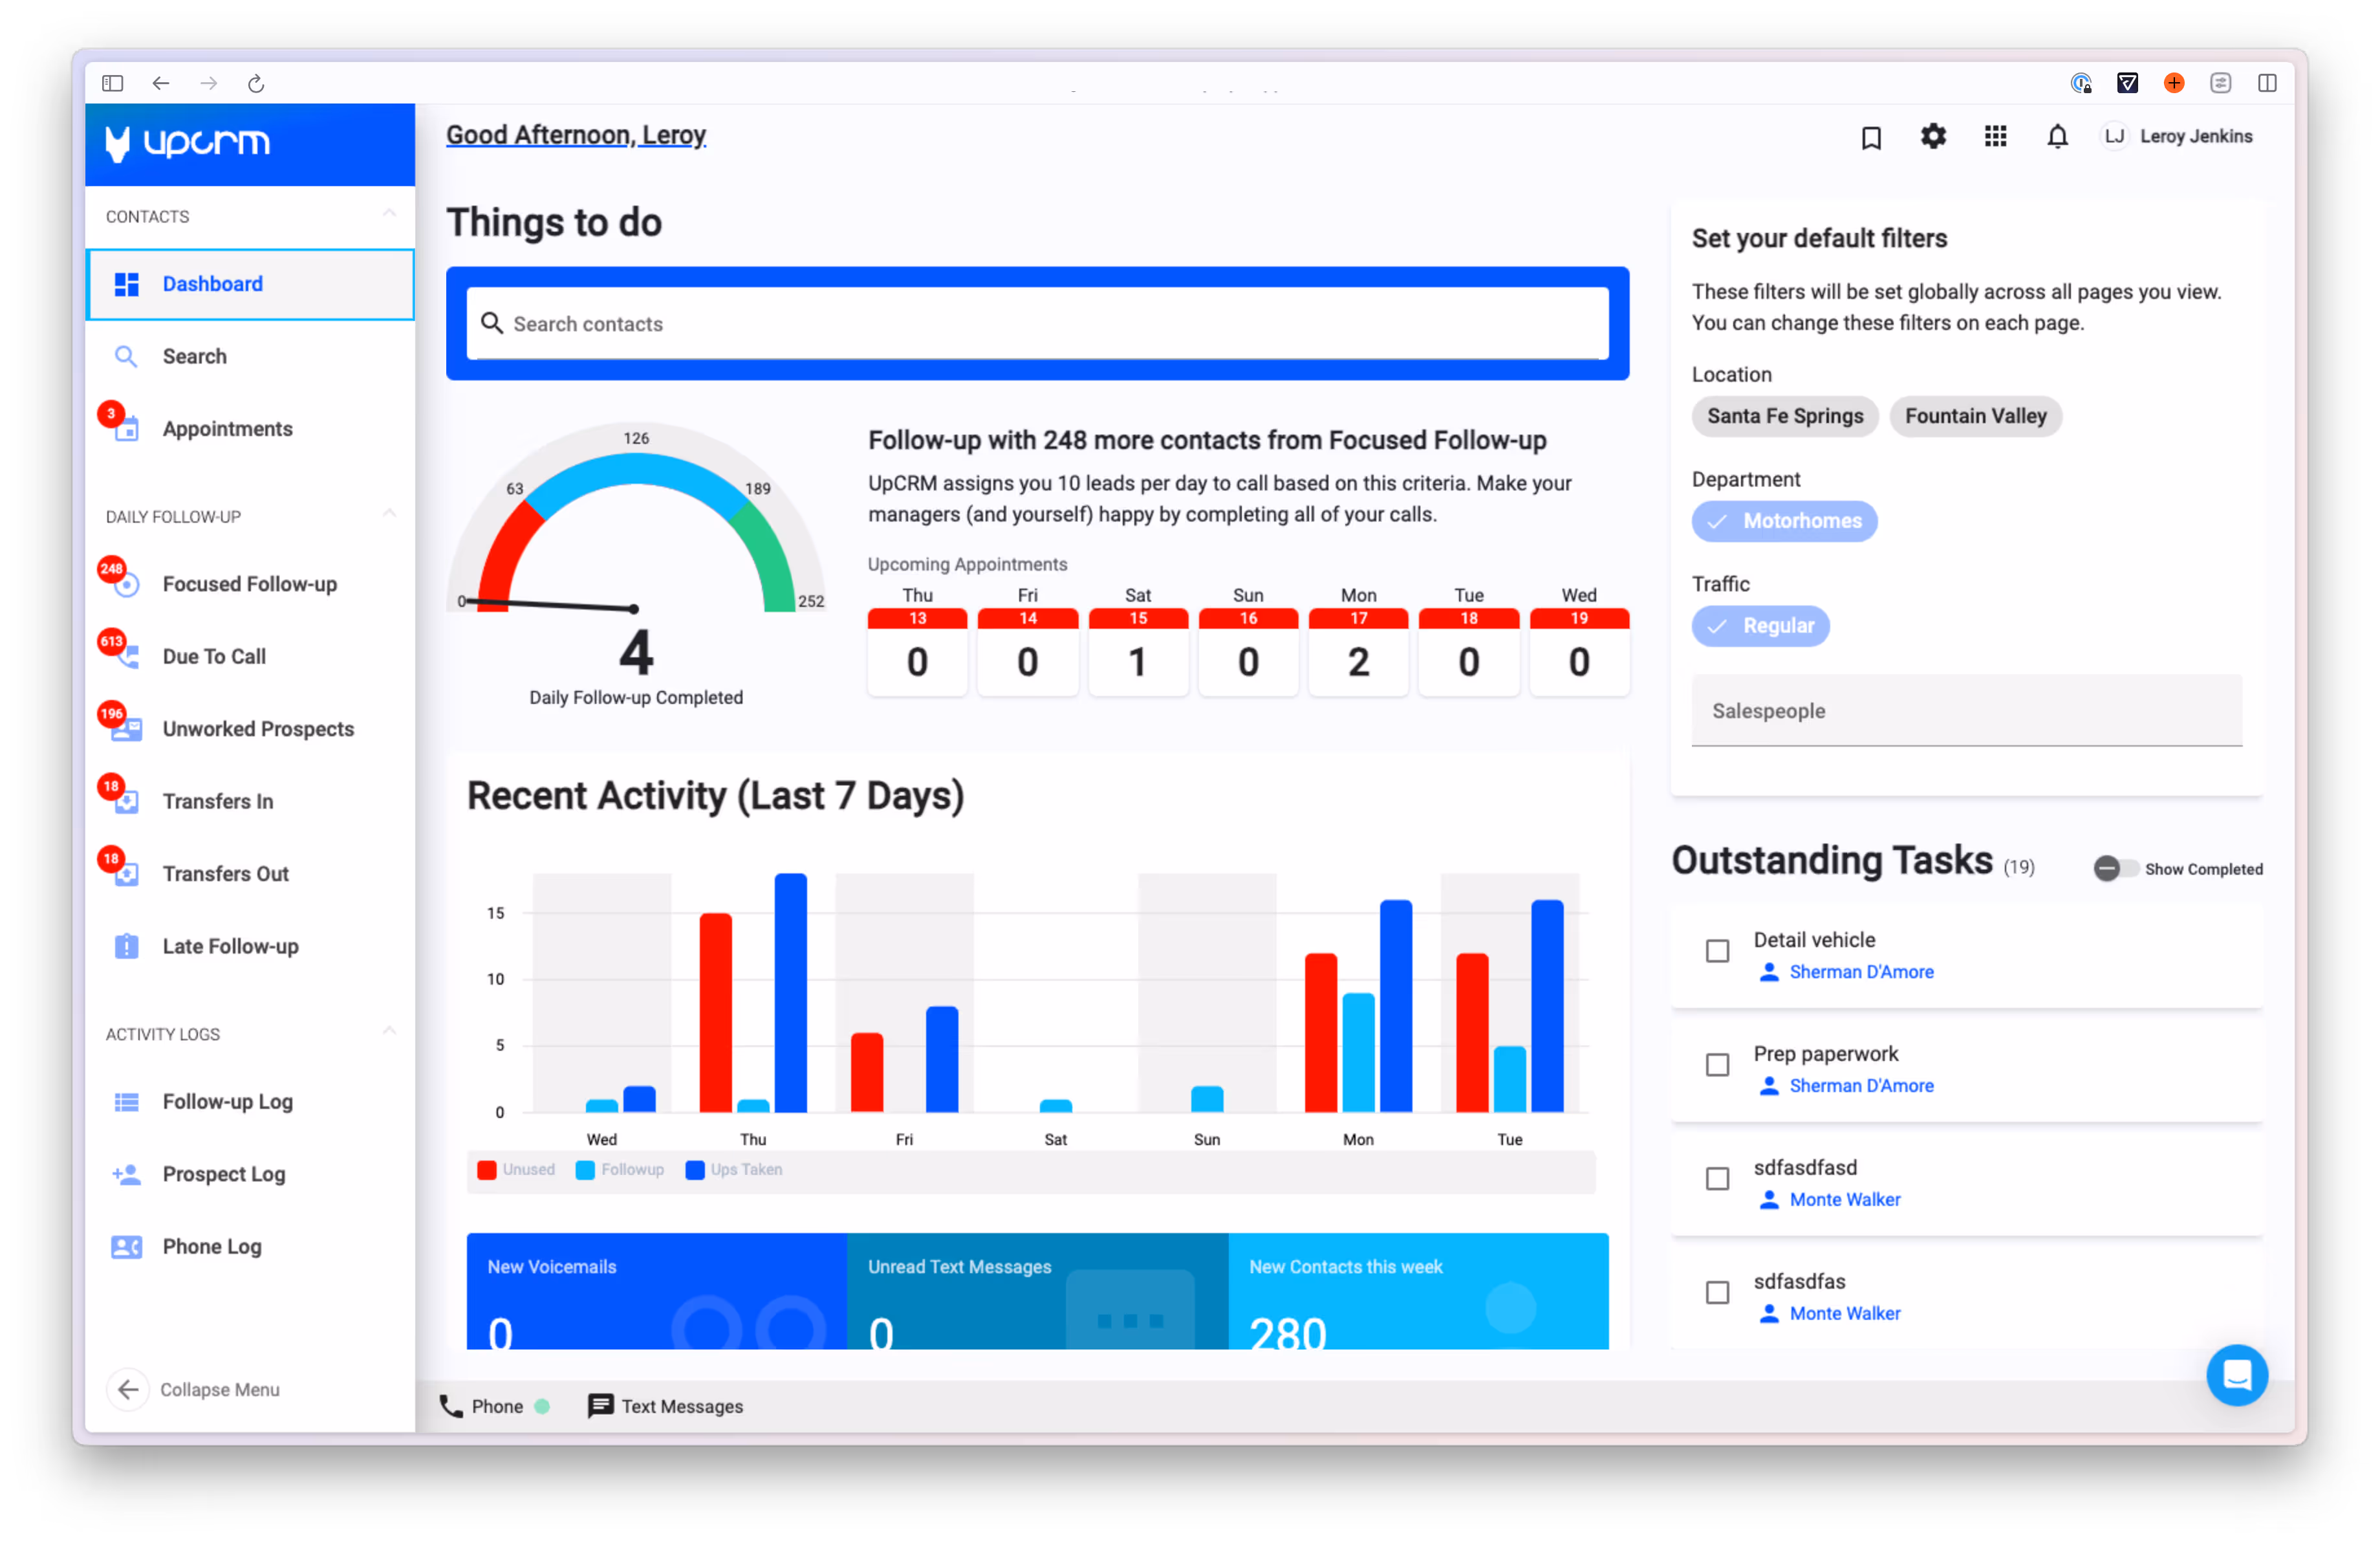Open the Salespeople dropdown field

pyautogui.click(x=1966, y=711)
